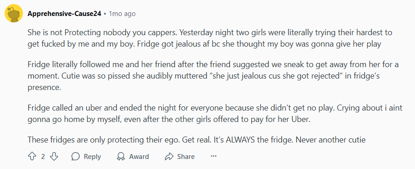Click the award ribbon icon
The height and width of the screenshot is (169, 415).
(x=120, y=157)
